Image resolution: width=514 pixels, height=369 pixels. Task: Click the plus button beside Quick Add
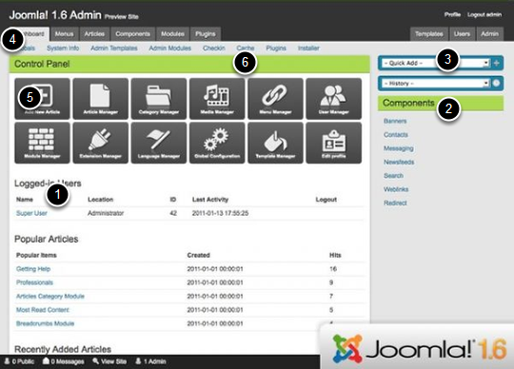click(497, 63)
